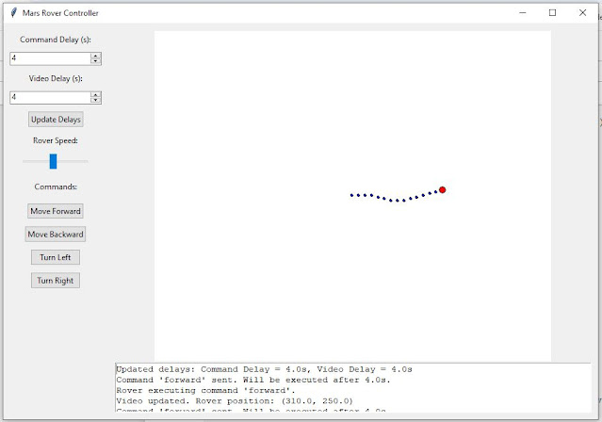
Task: Click the first blue trail dot at path start
Action: pos(351,195)
